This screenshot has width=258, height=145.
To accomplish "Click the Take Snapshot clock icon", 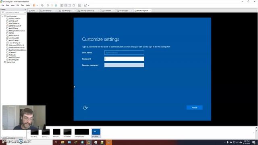I will pos(48,5).
